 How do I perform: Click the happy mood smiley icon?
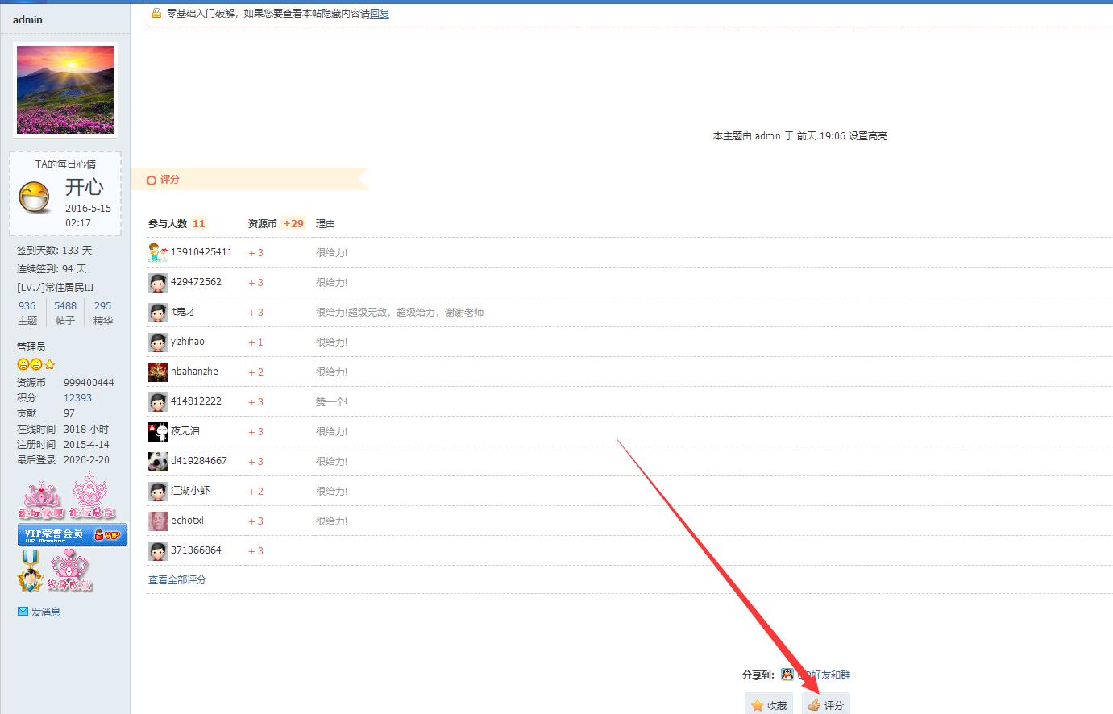(35, 197)
